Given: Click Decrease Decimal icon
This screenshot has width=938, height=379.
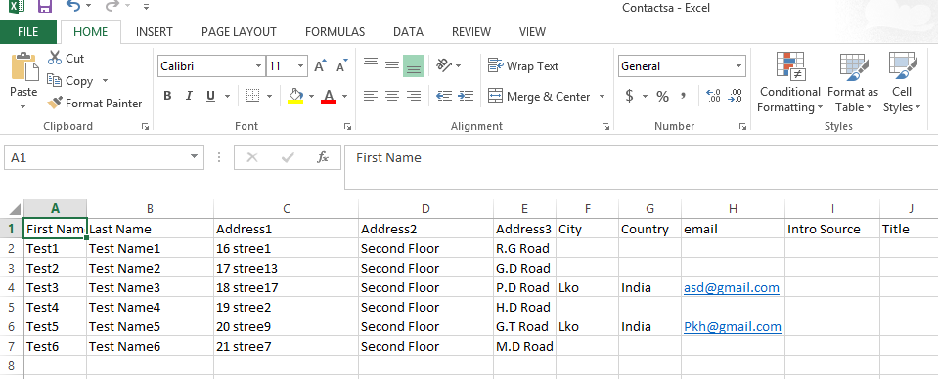Looking at the screenshot, I should (736, 96).
